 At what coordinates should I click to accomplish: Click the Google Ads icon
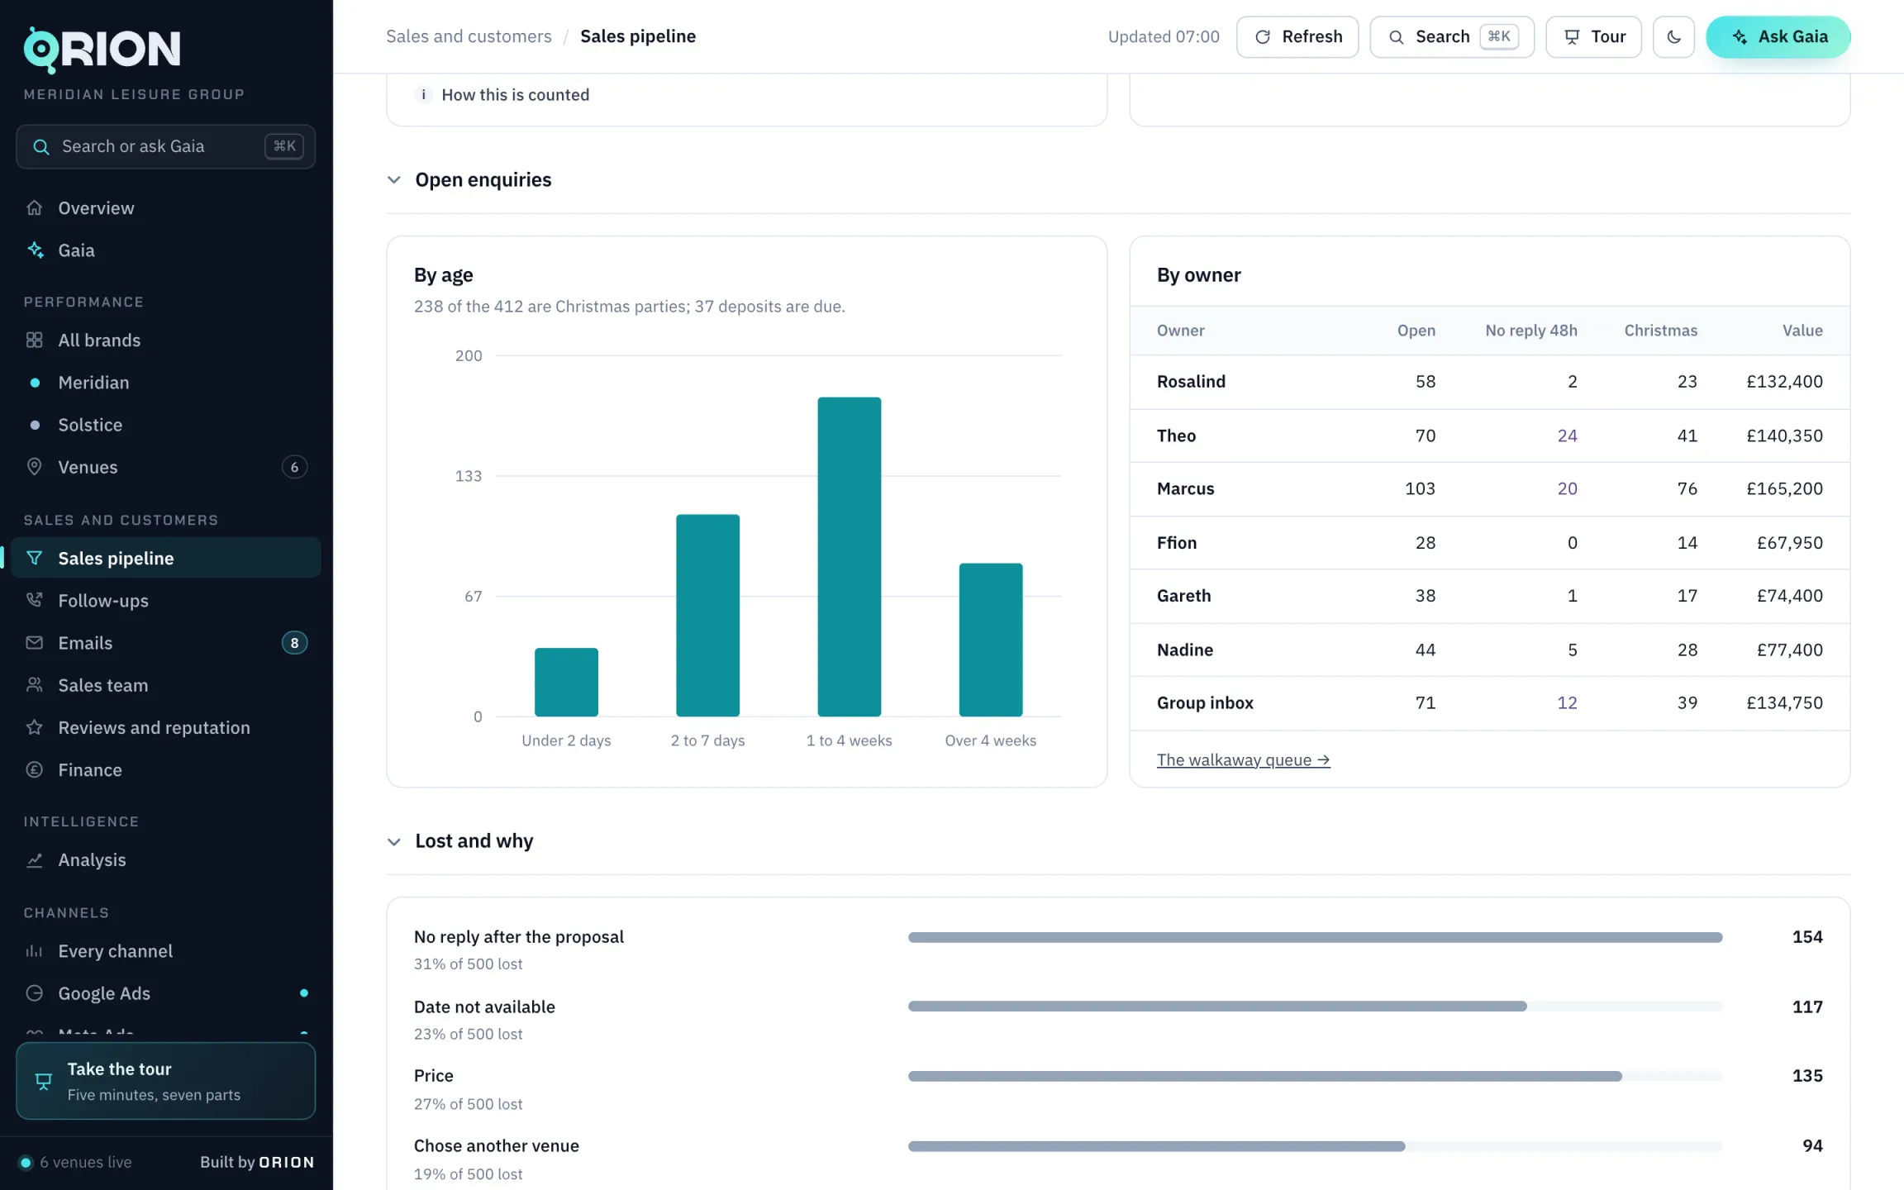point(35,992)
